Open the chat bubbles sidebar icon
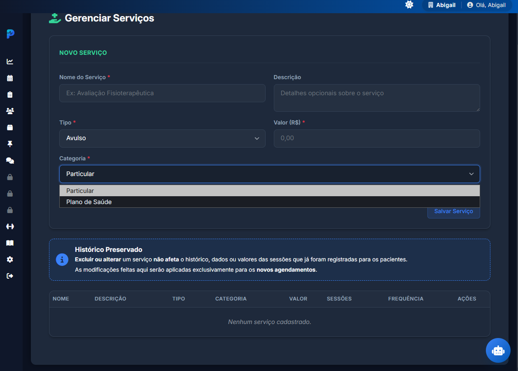 click(x=10, y=160)
